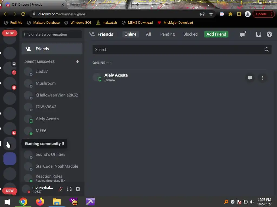Open the Windows Start menu
Image resolution: width=277 pixels, height=207 pixels.
coord(7,202)
